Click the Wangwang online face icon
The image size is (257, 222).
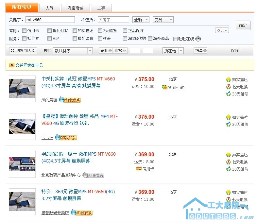click(198, 39)
